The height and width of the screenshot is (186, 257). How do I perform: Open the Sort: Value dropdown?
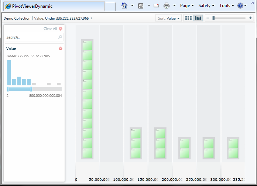(x=168, y=18)
